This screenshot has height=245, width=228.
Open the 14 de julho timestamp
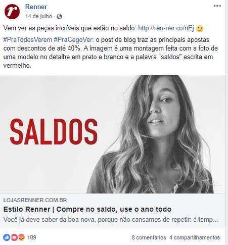pyautogui.click(x=38, y=16)
